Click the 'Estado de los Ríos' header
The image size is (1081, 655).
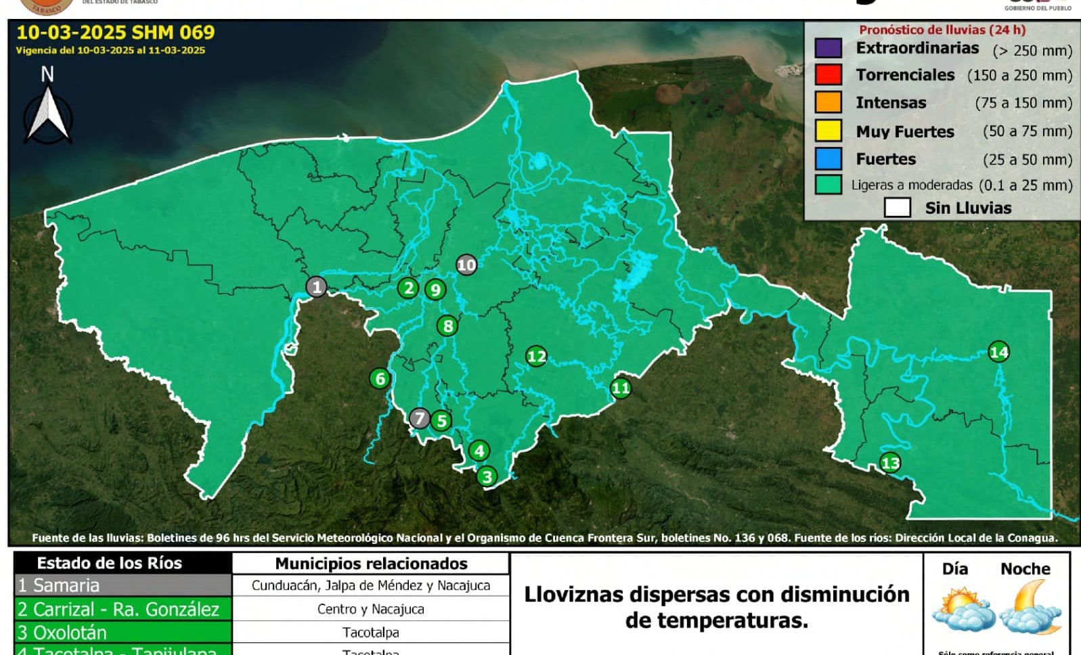point(123,563)
